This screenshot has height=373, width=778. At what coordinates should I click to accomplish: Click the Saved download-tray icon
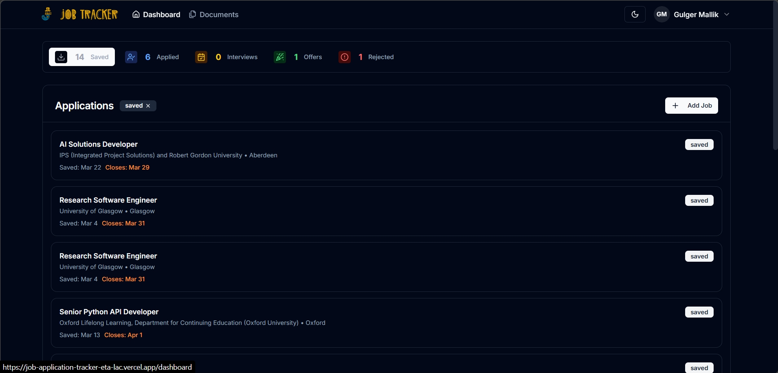[x=61, y=57]
